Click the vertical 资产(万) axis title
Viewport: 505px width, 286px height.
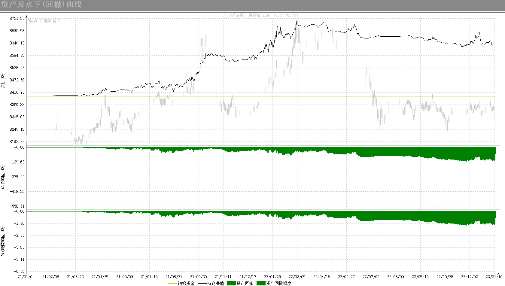3,80
